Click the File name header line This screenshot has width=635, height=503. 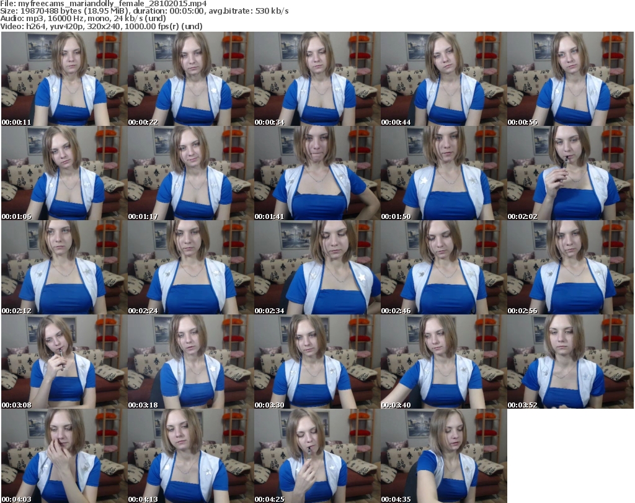(104, 4)
